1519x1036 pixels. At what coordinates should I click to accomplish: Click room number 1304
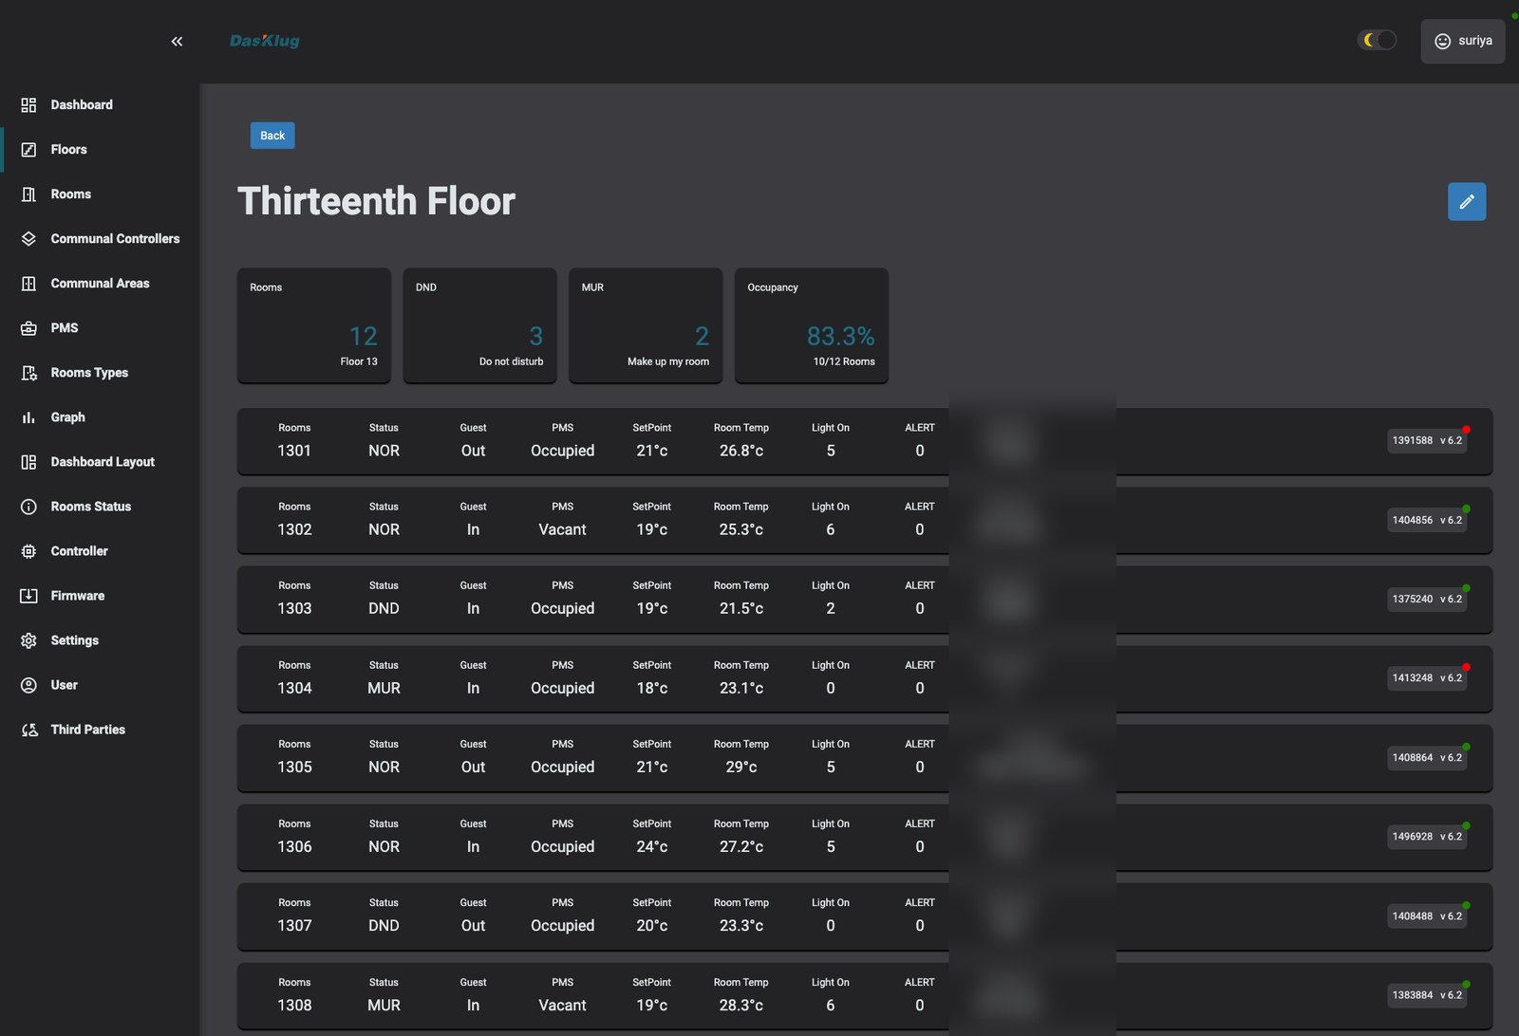coord(294,688)
